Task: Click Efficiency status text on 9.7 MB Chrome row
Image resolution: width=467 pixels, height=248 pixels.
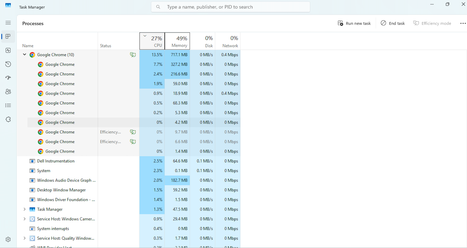Action: pyautogui.click(x=110, y=132)
